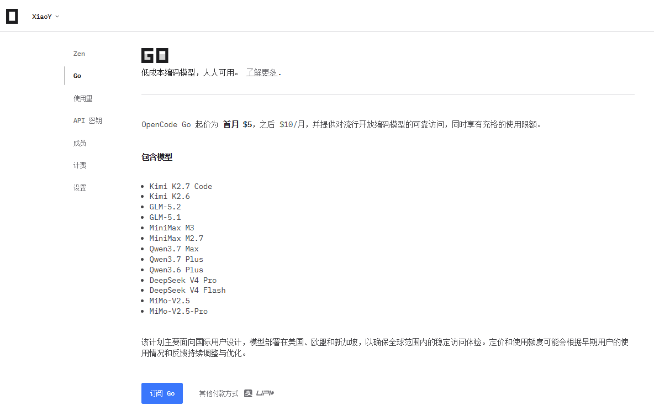Click the OpenCode logo icon
The width and height of the screenshot is (654, 416).
(x=12, y=16)
